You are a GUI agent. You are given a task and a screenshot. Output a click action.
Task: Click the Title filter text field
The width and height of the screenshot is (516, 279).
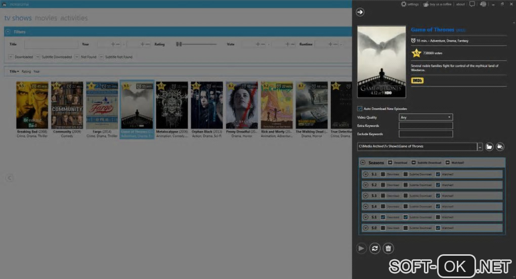tap(51, 44)
